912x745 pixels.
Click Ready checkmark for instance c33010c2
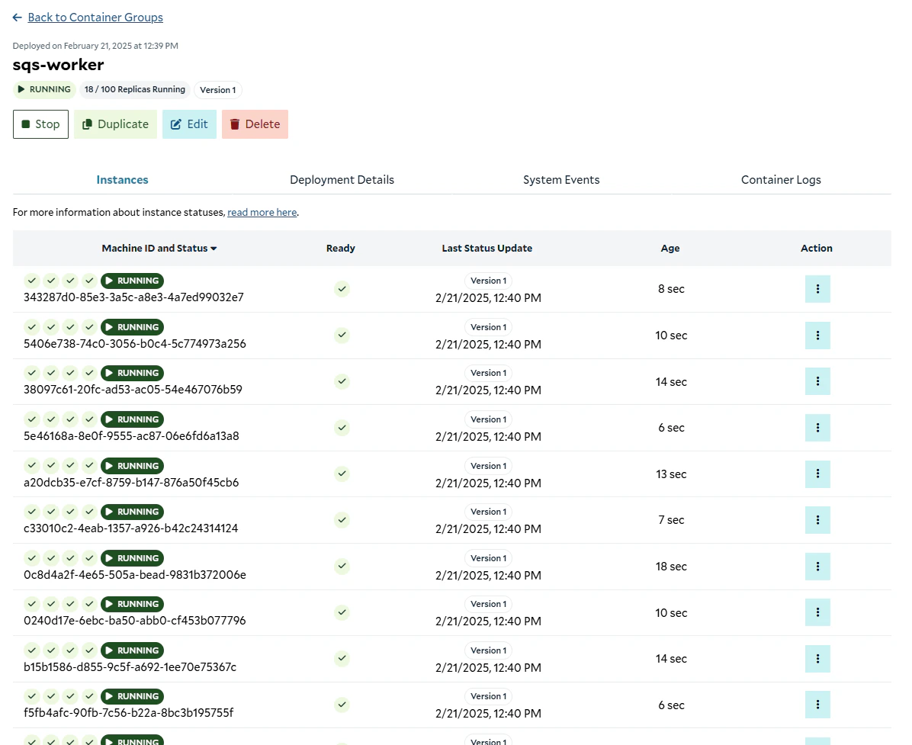pyautogui.click(x=342, y=520)
